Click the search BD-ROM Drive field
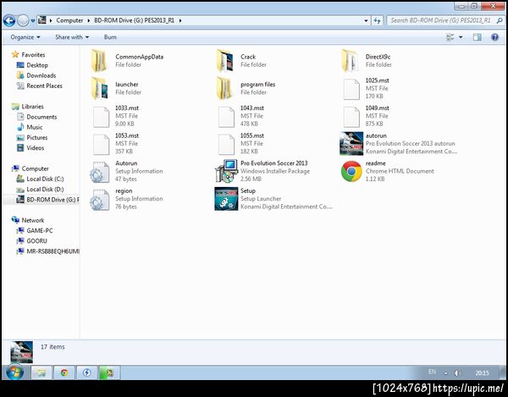Screen dimensions: 508x397 click(445, 20)
